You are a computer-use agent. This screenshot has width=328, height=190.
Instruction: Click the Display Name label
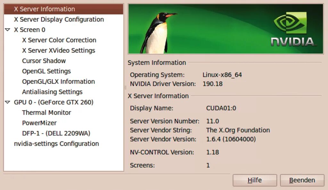[152, 108]
